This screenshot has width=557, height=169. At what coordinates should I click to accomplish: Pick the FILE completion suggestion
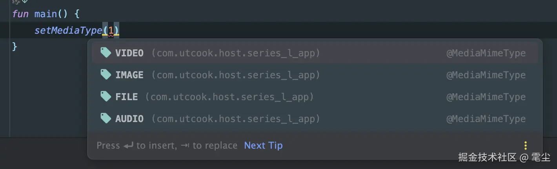coord(126,97)
